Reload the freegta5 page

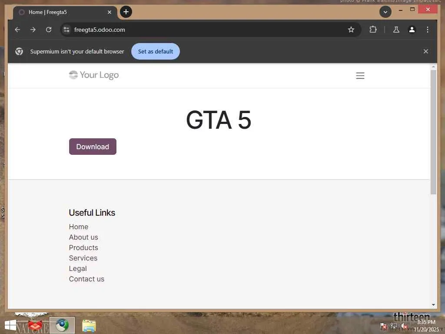[49, 30]
